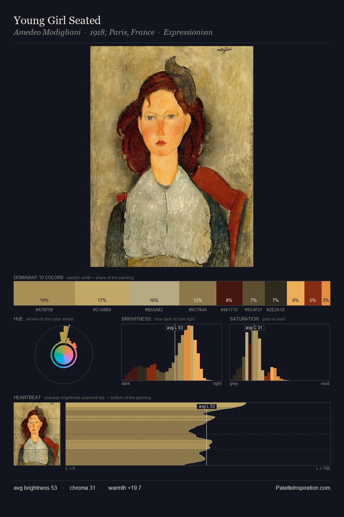Click the hex code #C1A869 label
344x517 pixels.
tap(102, 310)
